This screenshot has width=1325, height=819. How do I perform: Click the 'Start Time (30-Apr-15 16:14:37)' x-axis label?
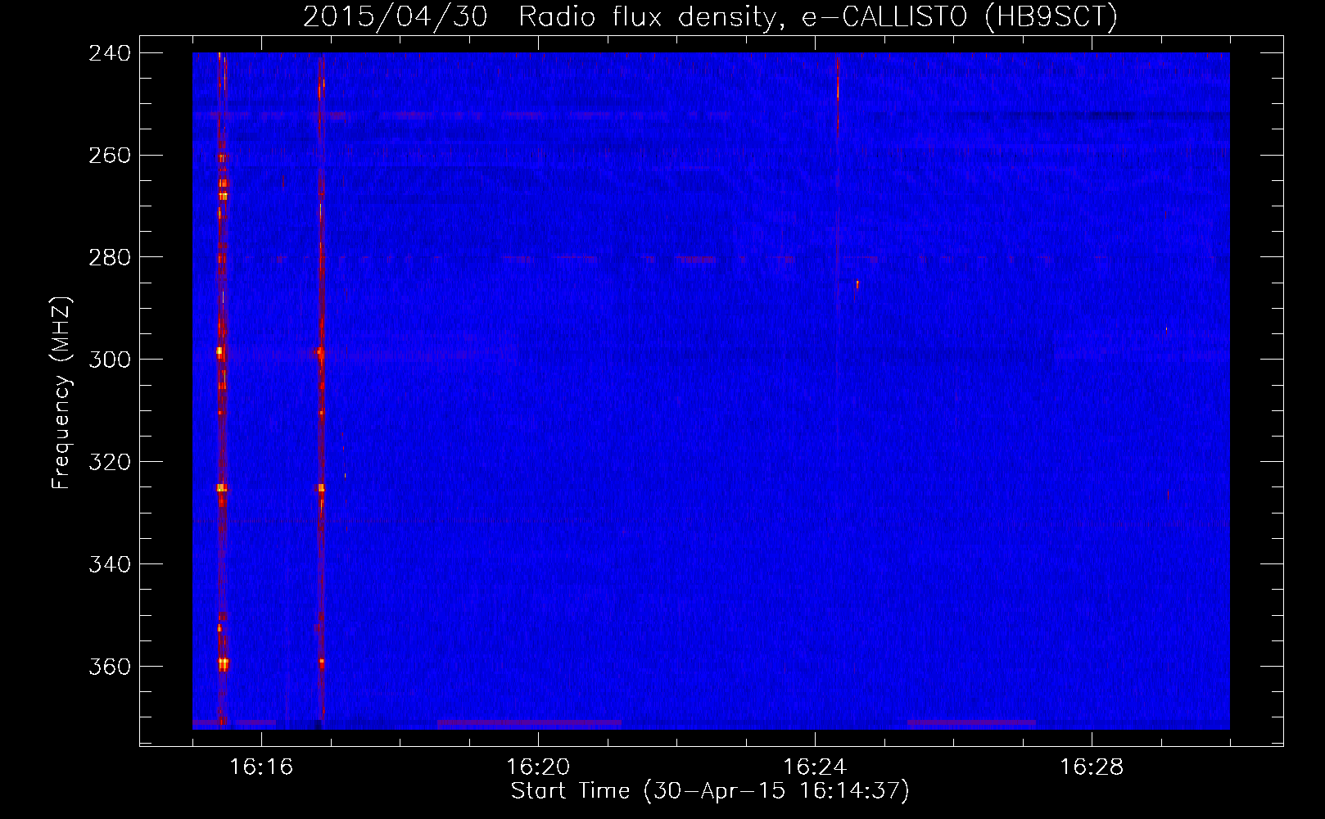710,791
